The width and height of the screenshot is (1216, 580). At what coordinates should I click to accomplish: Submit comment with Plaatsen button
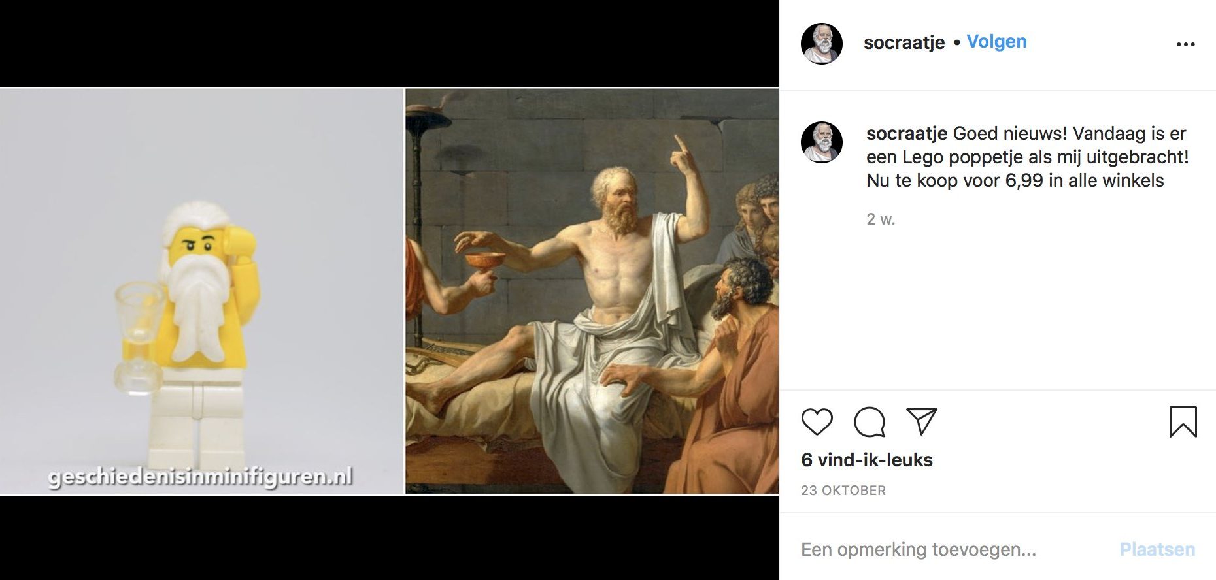[x=1157, y=549]
